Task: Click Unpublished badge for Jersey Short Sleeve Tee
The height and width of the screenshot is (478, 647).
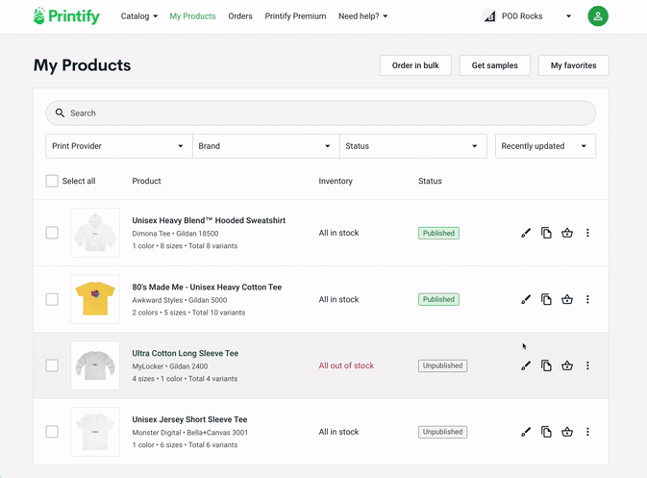Action: coord(443,432)
